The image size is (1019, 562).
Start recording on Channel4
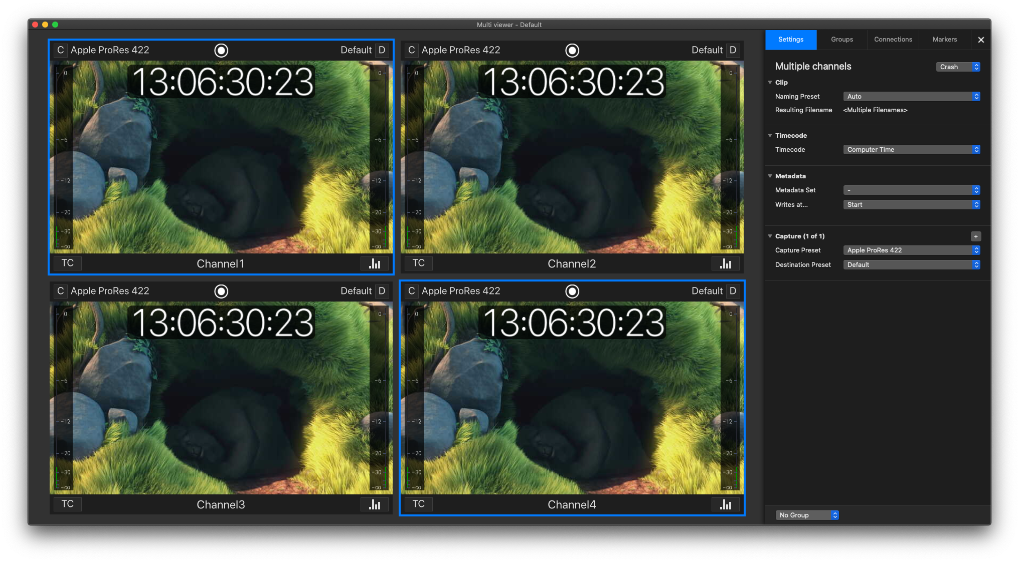point(572,291)
